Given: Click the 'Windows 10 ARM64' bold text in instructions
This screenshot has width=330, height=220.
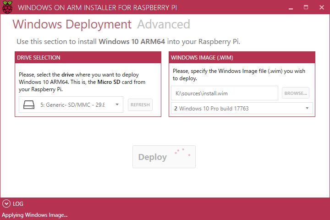Looking at the screenshot, I should (132, 41).
